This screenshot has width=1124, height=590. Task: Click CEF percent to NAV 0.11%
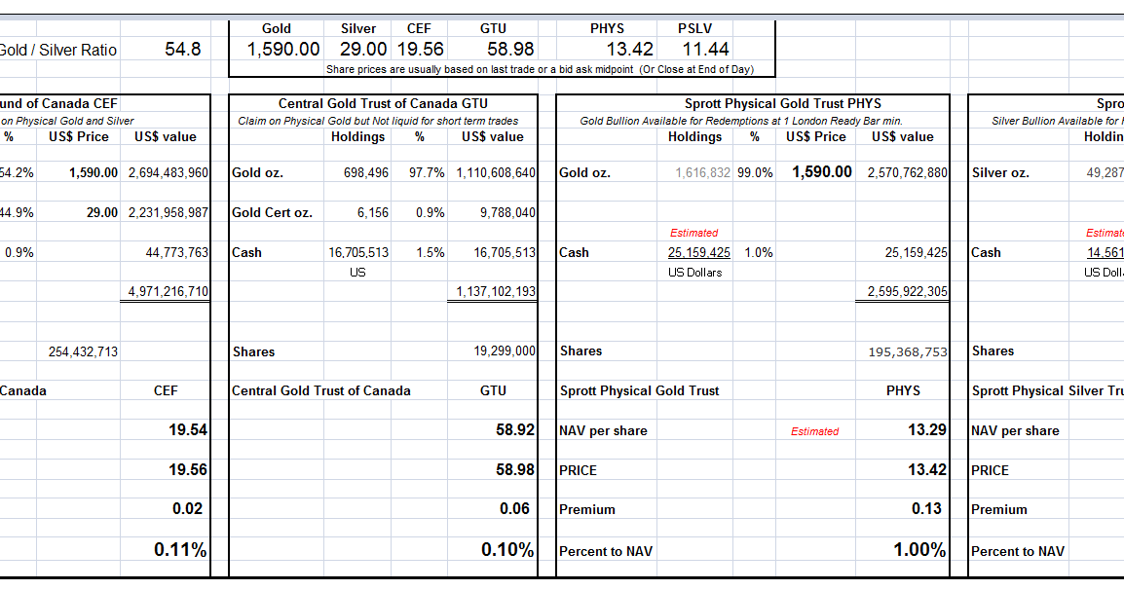click(180, 550)
